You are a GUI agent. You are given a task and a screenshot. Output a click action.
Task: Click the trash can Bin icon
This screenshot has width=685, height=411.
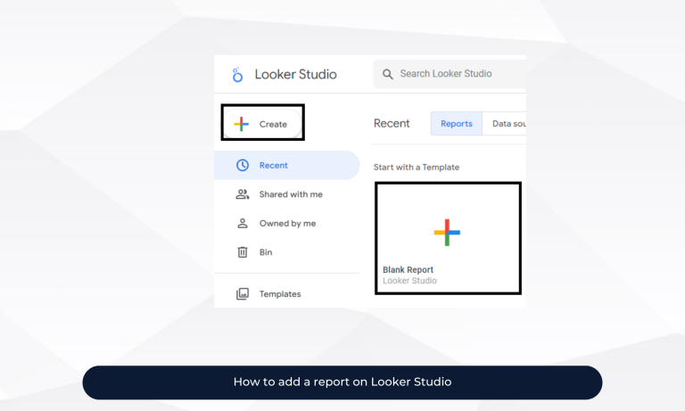point(242,252)
